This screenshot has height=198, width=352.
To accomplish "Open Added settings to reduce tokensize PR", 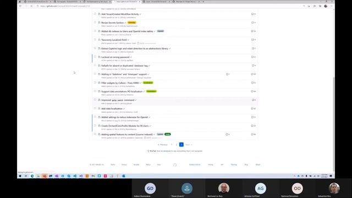I will (125, 117).
